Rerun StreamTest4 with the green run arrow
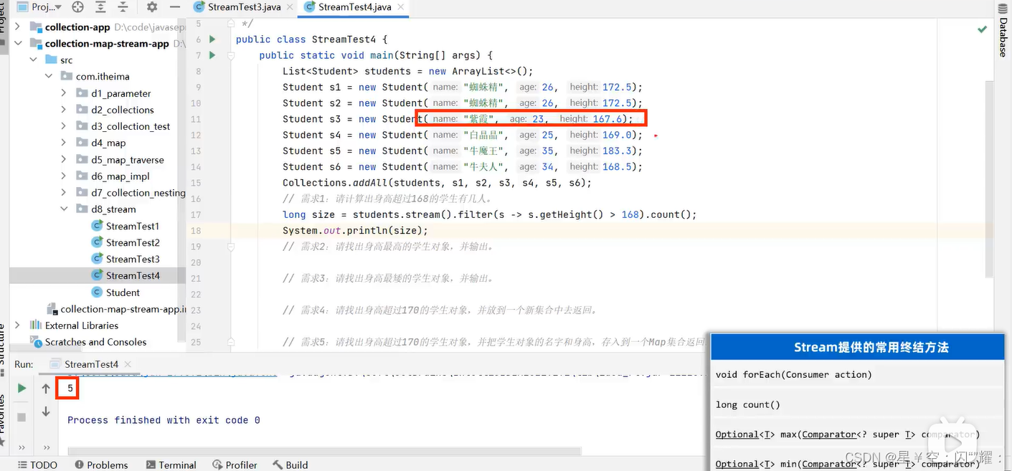The image size is (1012, 471). tap(21, 387)
